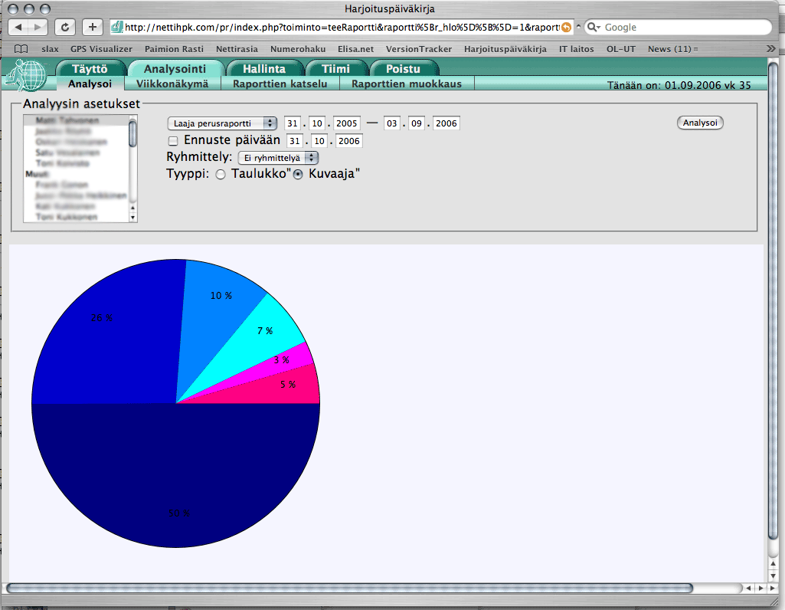Viewport: 785px width, 610px height.
Task: Click the address bar URL field
Action: click(x=342, y=27)
